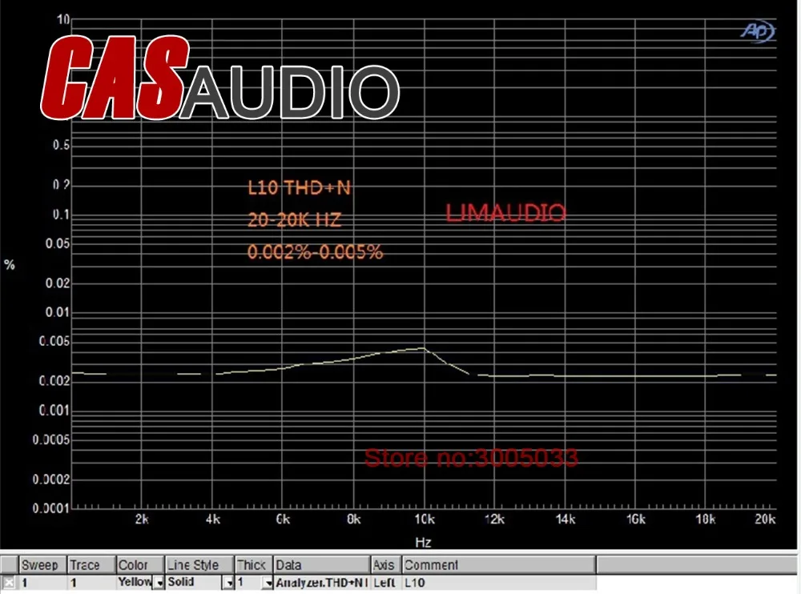Screen dimensions: 801x594
Task: Click the Hz axis title
Action: (423, 543)
